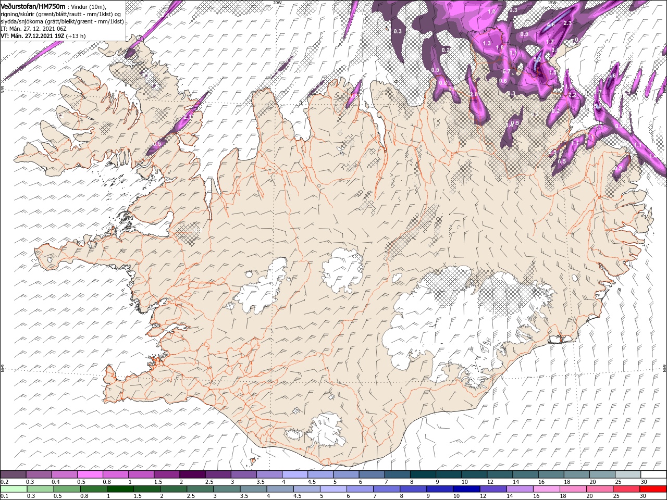Pick the 0.5 medium green swatch, lower legend

tap(67, 489)
